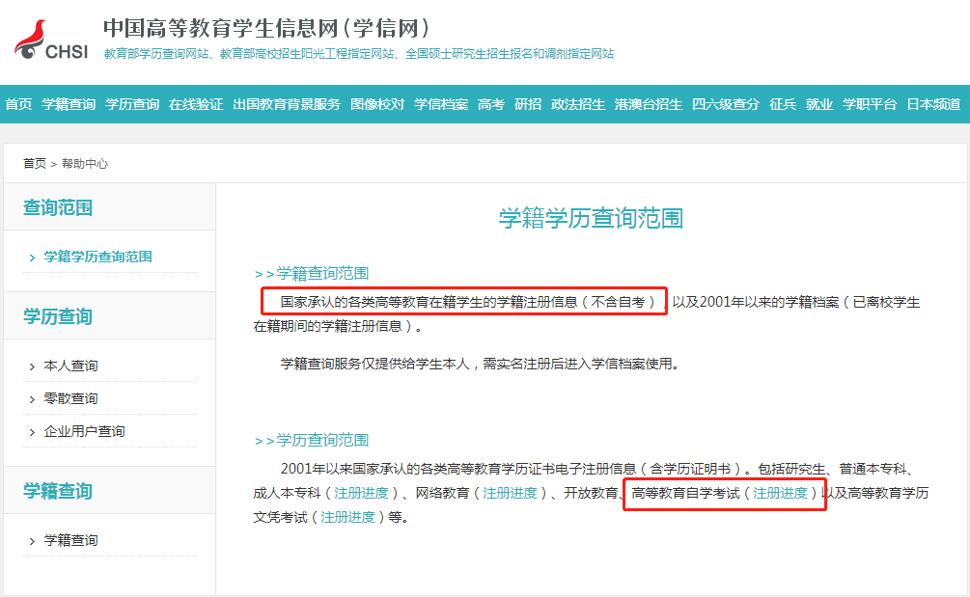Open the 本人查询 sidebar link
Image resolution: width=970 pixels, height=597 pixels.
coord(70,366)
